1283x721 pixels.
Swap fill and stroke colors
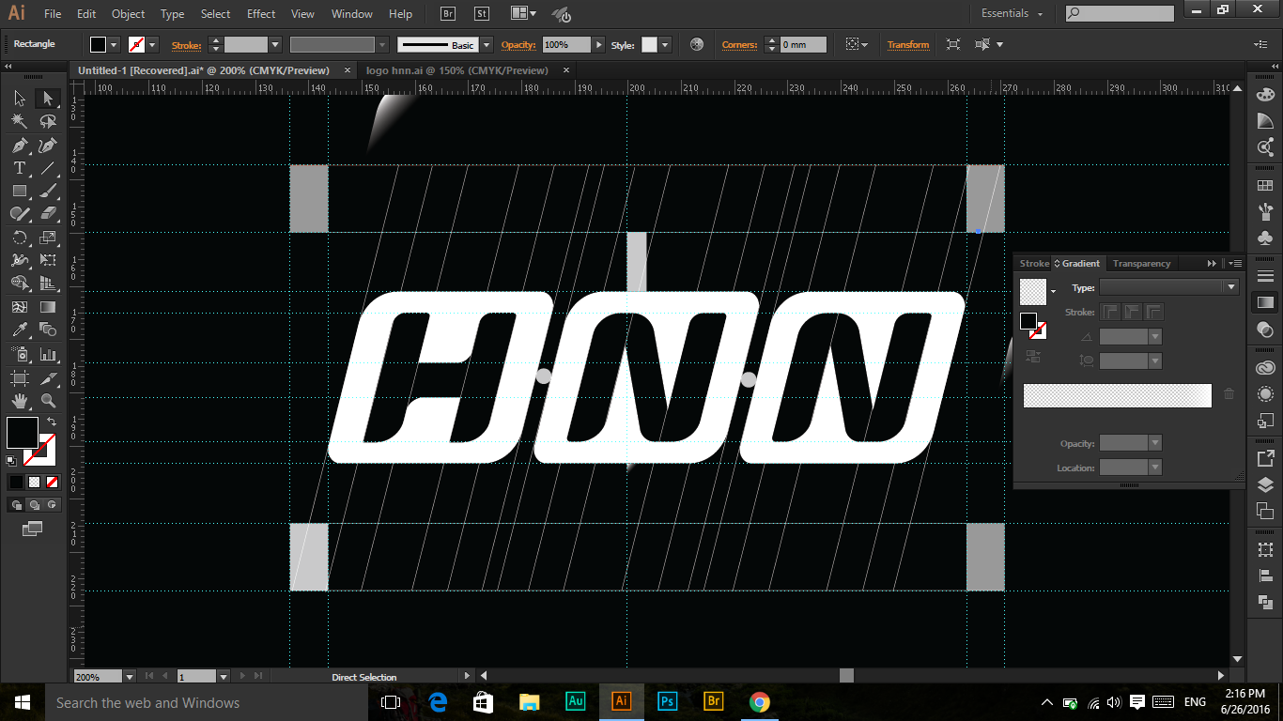click(52, 422)
